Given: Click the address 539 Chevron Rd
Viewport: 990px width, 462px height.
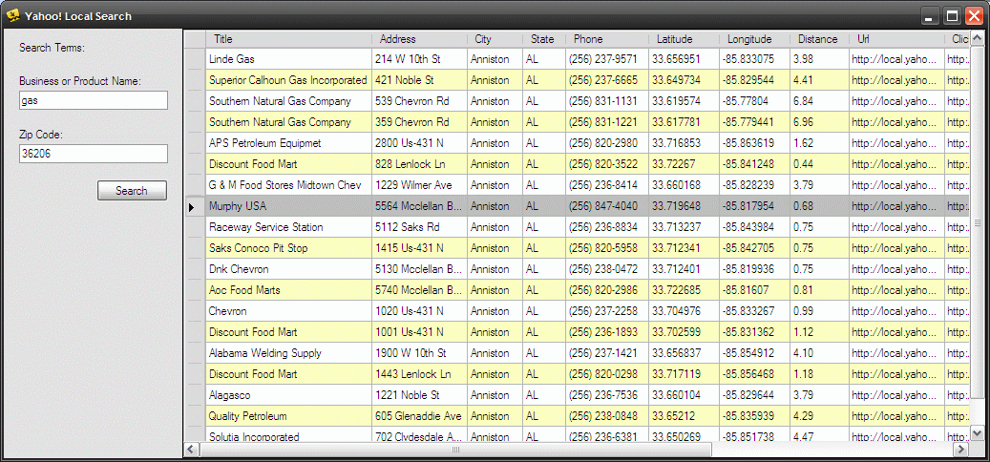Looking at the screenshot, I should pyautogui.click(x=419, y=101).
